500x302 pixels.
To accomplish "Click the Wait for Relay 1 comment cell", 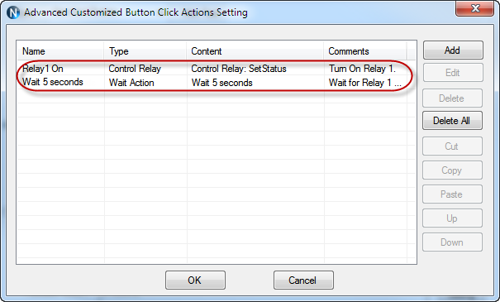I will tap(364, 83).
